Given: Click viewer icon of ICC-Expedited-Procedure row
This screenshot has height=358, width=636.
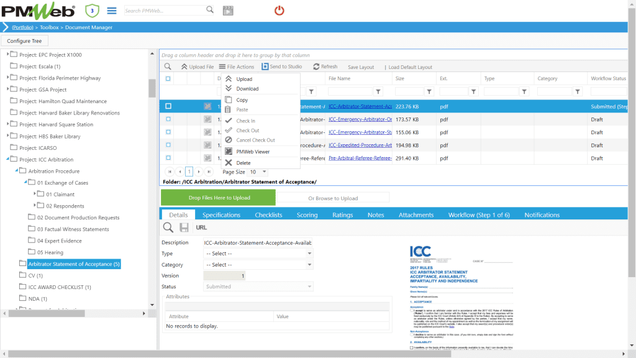Looking at the screenshot, I should [x=207, y=145].
